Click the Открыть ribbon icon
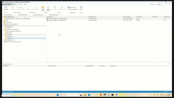The image size is (174, 98). pos(55,7)
